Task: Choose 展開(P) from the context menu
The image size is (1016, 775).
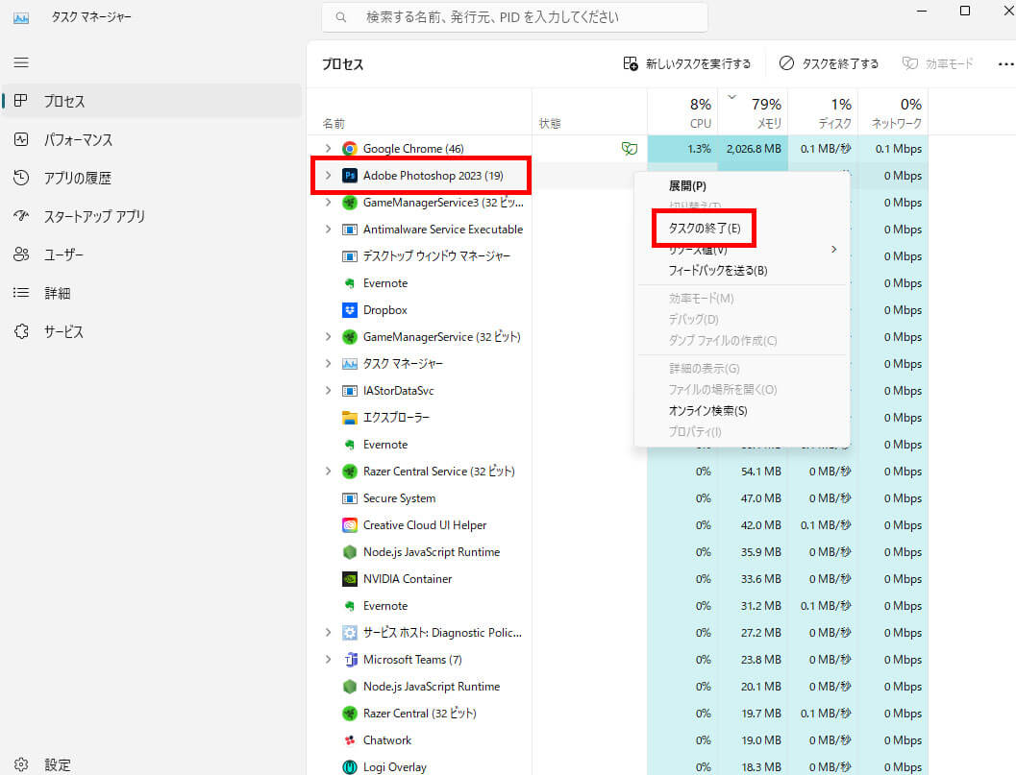Action: [x=687, y=186]
